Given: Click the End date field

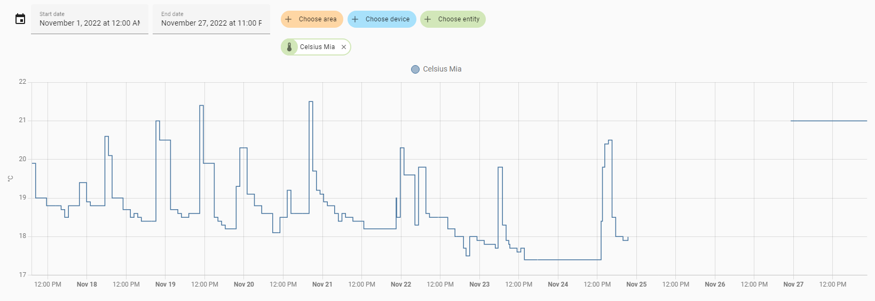Looking at the screenshot, I should [x=211, y=19].
